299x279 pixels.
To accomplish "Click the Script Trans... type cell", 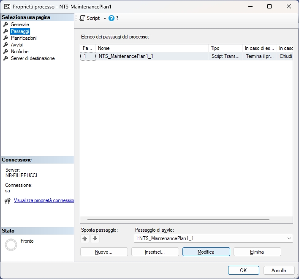I will coord(226,56).
